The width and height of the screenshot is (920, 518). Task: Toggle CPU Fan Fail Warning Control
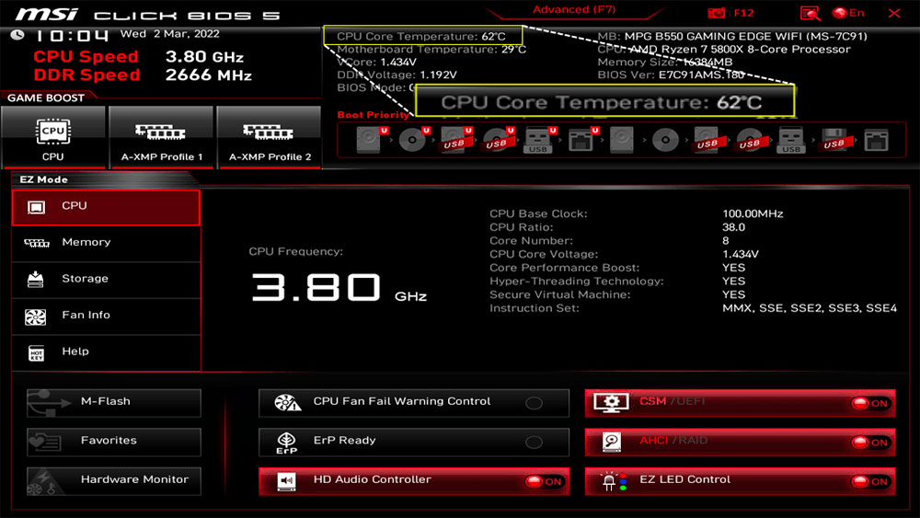click(x=533, y=402)
